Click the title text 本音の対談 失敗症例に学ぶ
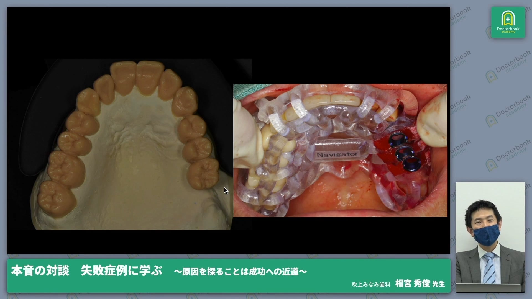This screenshot has width=532, height=299. pos(87,270)
